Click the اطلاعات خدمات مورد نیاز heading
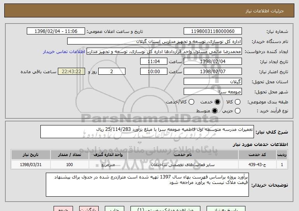 pyautogui.click(x=260, y=144)
